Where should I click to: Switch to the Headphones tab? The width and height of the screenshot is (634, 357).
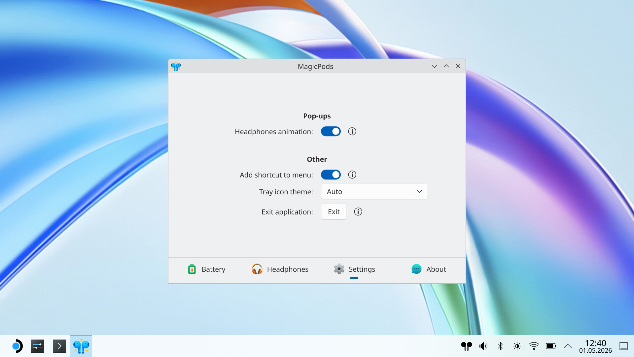[x=280, y=269]
